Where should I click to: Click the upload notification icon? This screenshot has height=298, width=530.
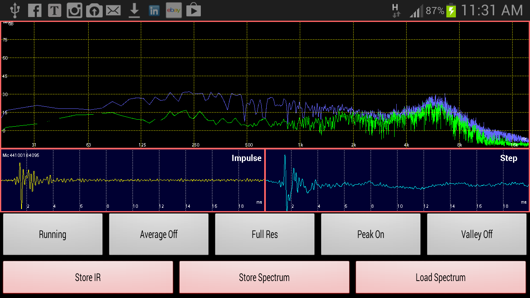[94, 10]
